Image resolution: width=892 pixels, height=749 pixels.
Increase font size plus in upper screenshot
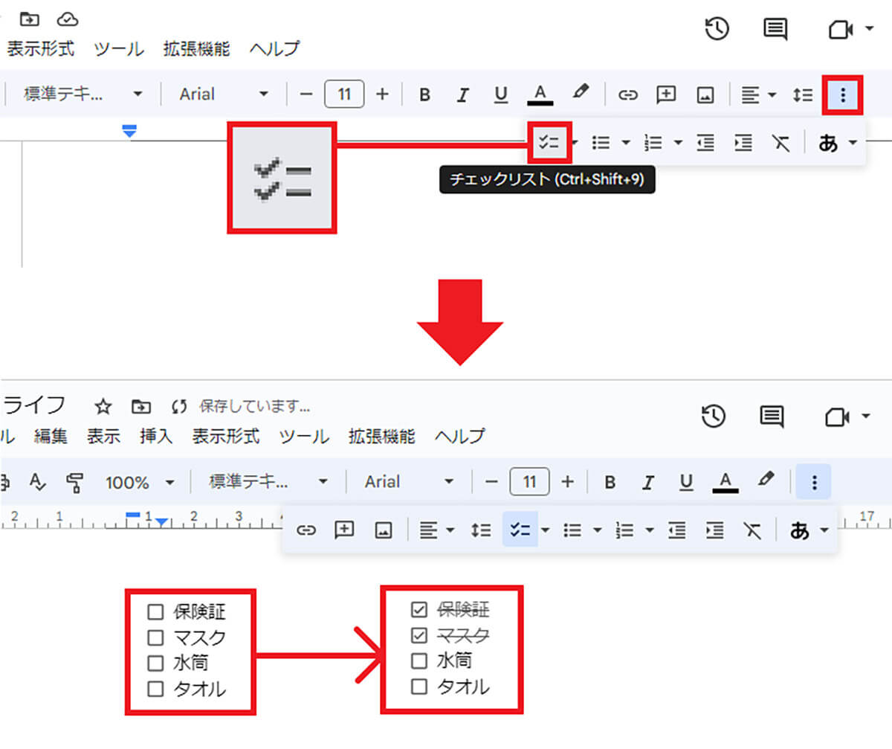pos(382,94)
